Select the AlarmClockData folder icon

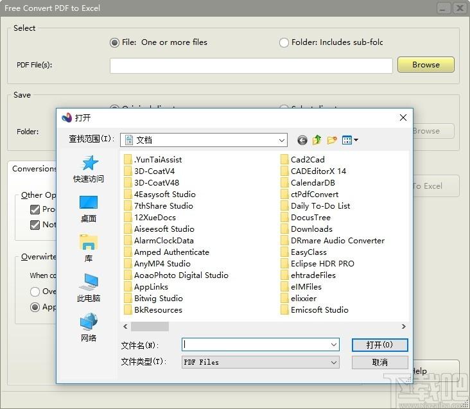coord(128,241)
